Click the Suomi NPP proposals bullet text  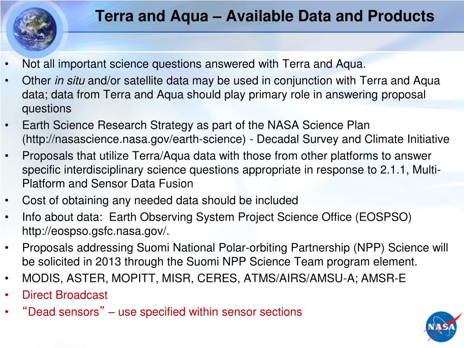235,255
